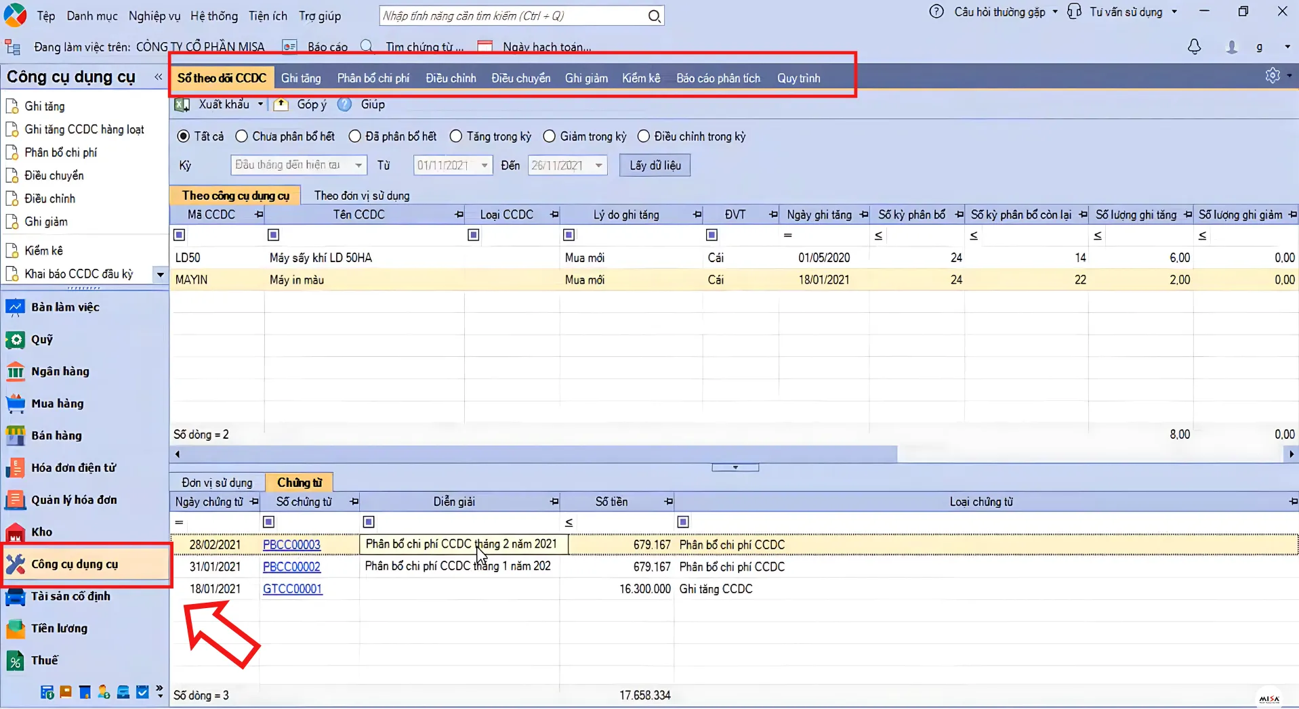Open the settings gear icon
This screenshot has width=1299, height=709.
click(x=1273, y=75)
